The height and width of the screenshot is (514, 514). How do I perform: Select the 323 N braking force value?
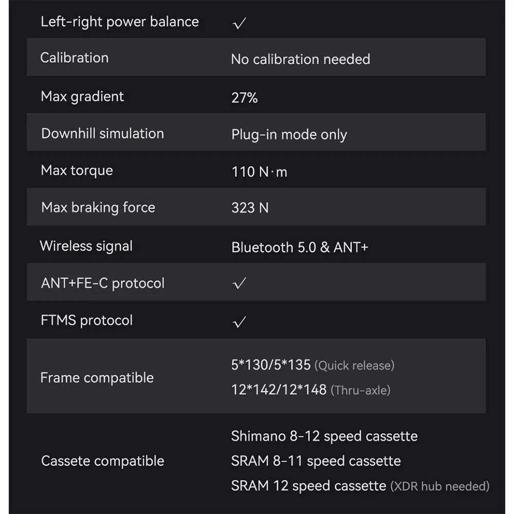[x=250, y=208]
